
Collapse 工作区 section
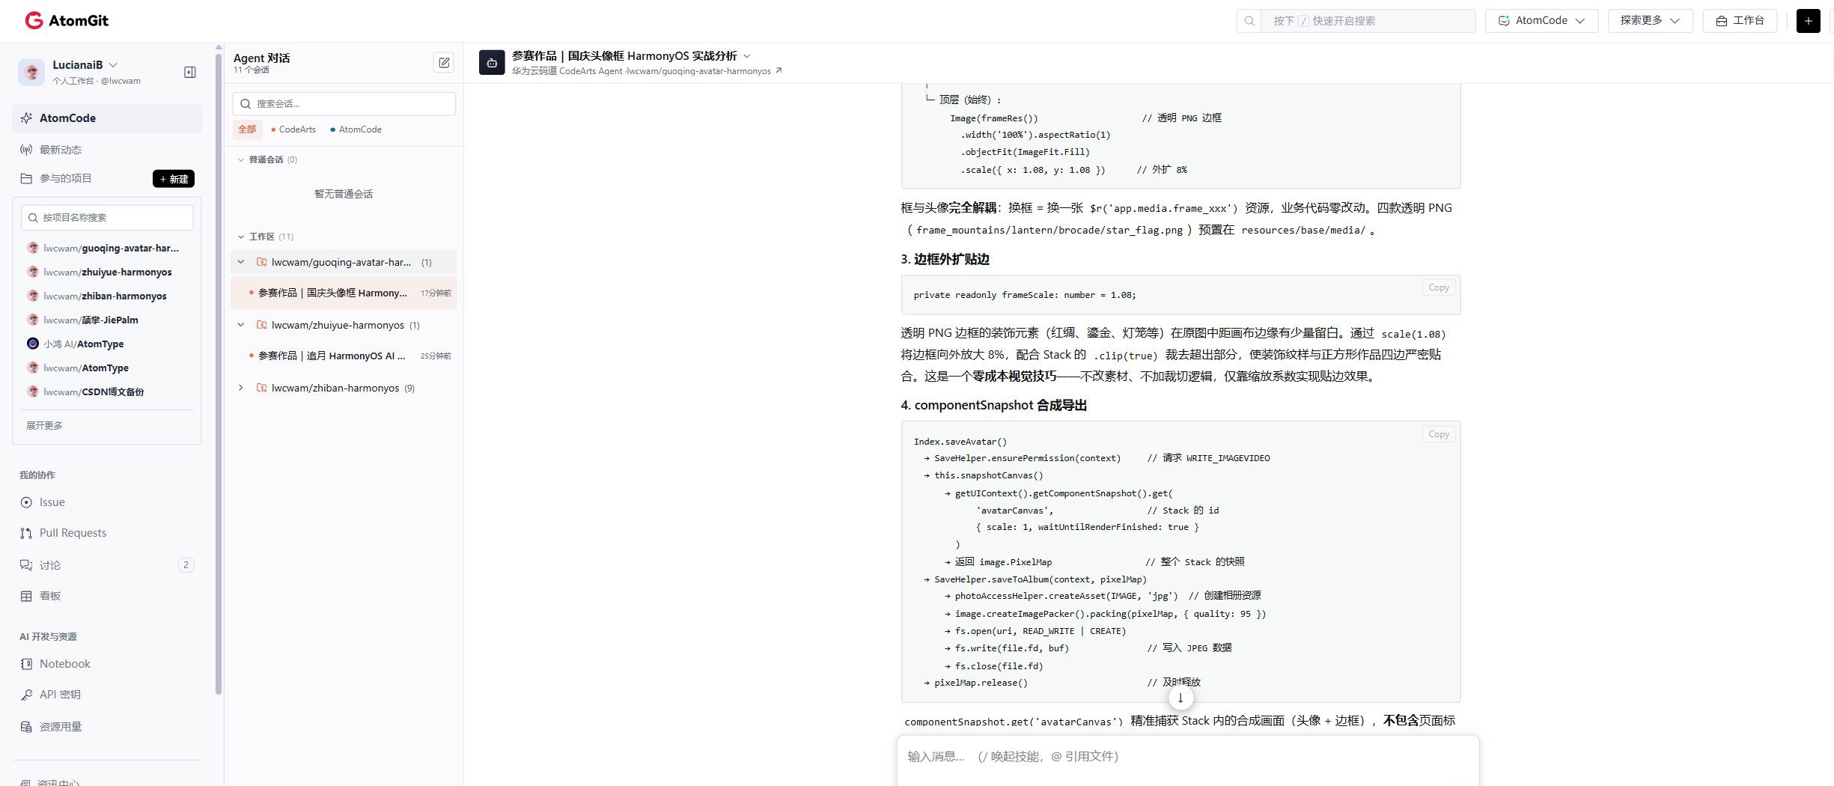(x=241, y=237)
